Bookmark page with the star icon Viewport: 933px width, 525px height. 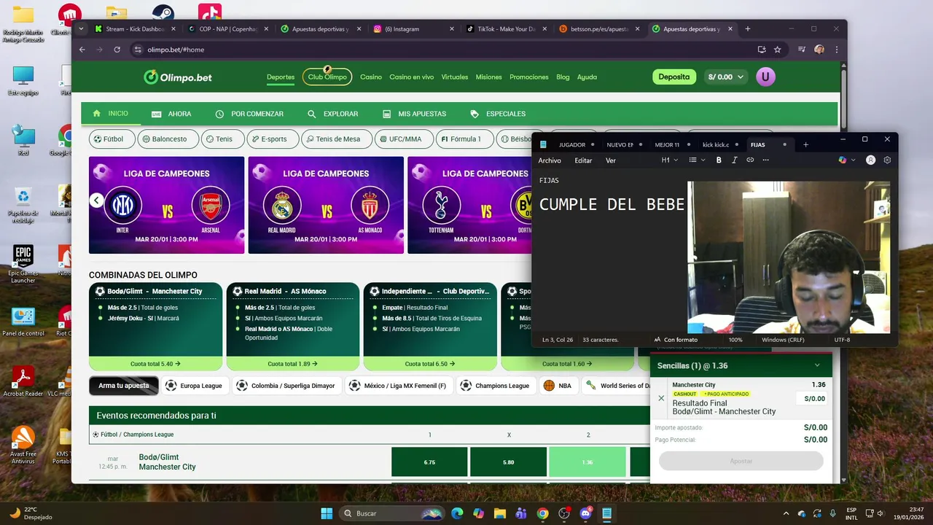[x=777, y=50]
